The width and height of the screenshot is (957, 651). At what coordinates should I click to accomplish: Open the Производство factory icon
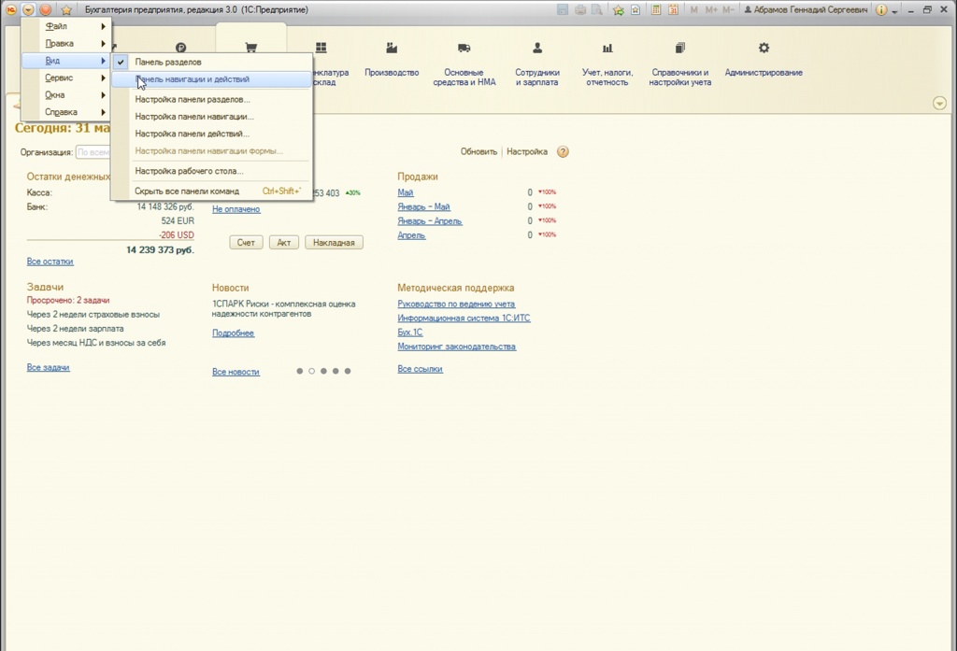point(392,48)
